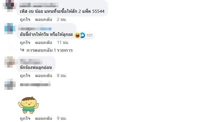Open the 11 ชม. timestamp link
Viewport: 198px width, 122px height.
(x=63, y=43)
